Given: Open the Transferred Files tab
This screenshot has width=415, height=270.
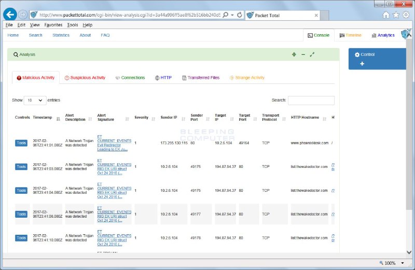Looking at the screenshot, I should coord(201,78).
